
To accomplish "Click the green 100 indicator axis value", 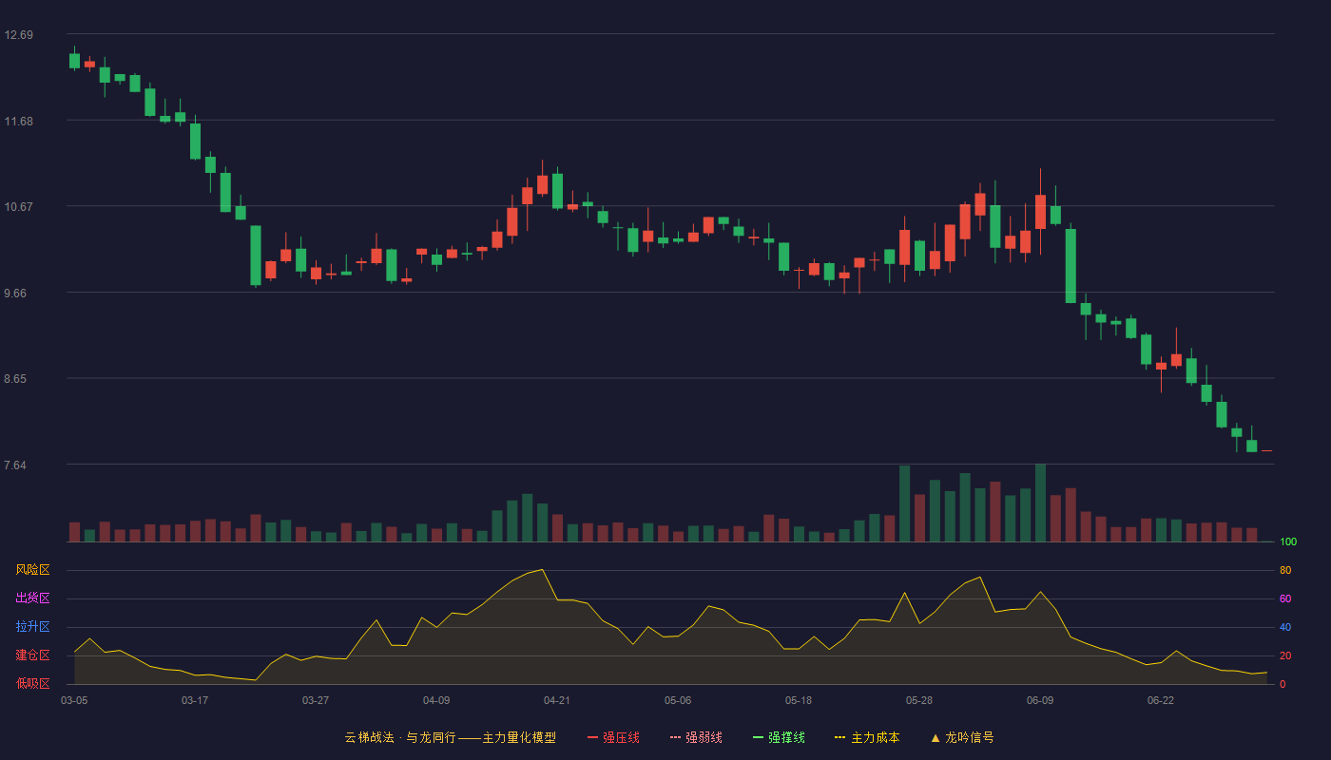I will [x=1288, y=542].
